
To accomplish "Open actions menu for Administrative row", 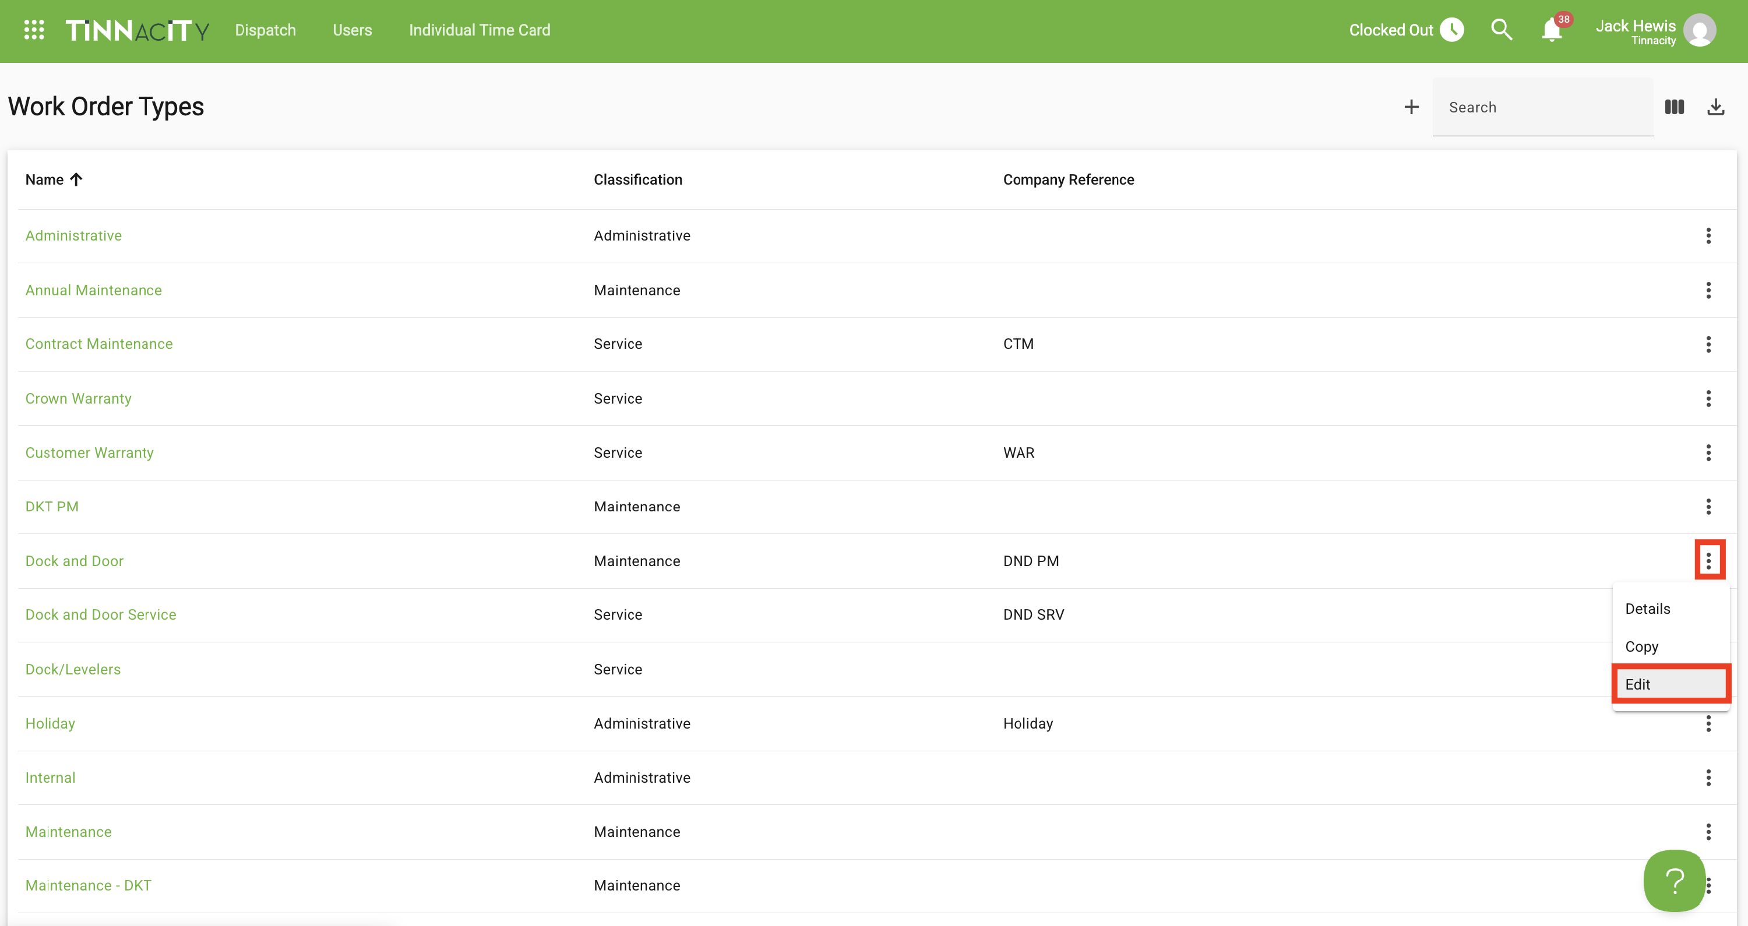I will pyautogui.click(x=1708, y=235).
